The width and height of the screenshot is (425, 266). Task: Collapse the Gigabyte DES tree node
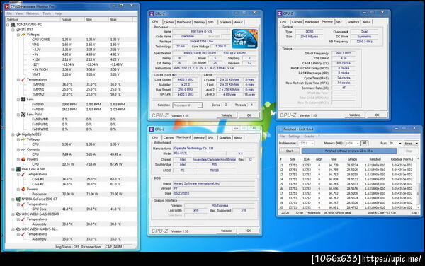pyautogui.click(x=13, y=134)
